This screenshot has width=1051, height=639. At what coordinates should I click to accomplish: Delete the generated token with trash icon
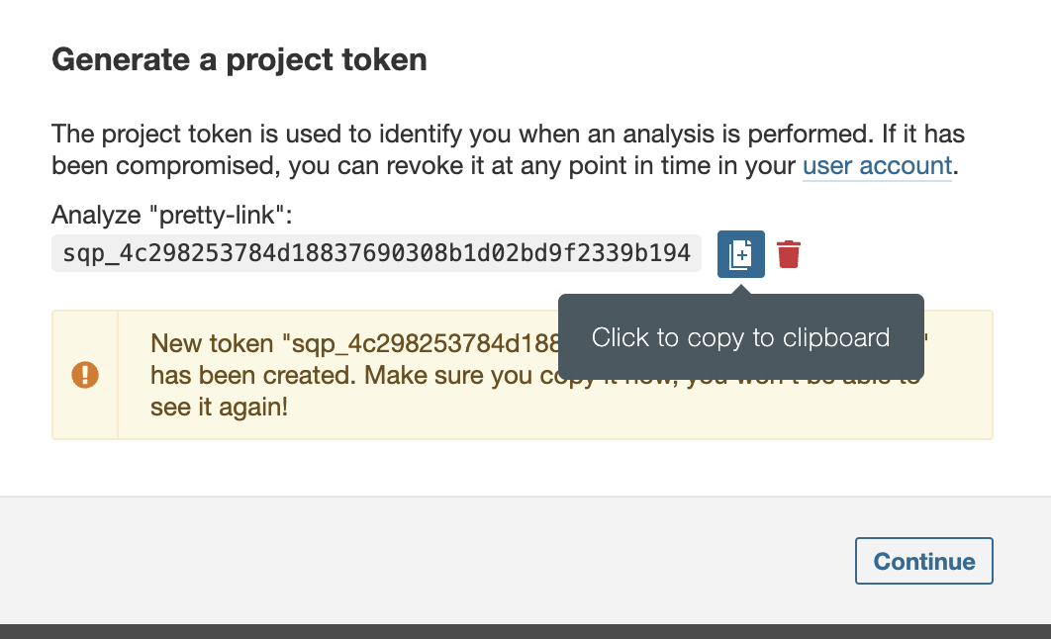[x=789, y=255]
